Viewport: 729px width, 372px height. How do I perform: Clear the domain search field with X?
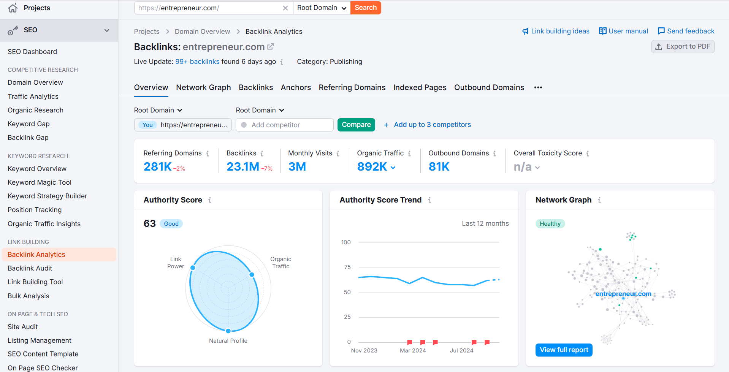point(285,8)
